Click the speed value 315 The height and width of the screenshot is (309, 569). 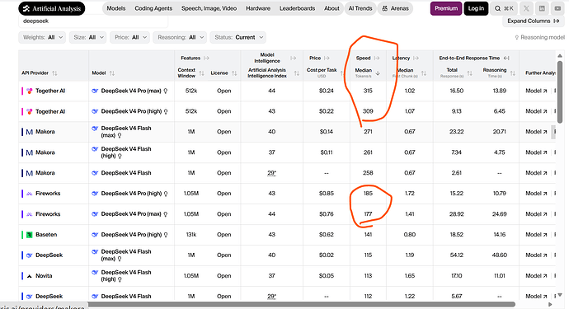coord(368,91)
